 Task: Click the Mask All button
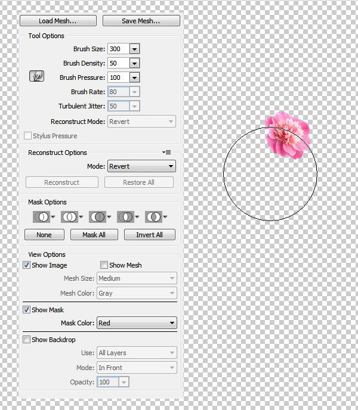(x=94, y=235)
